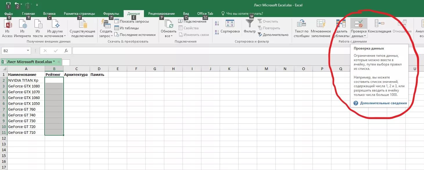Screen dimensions: 424x170
Task: Switch to the Главная tab
Action: pos(28,14)
